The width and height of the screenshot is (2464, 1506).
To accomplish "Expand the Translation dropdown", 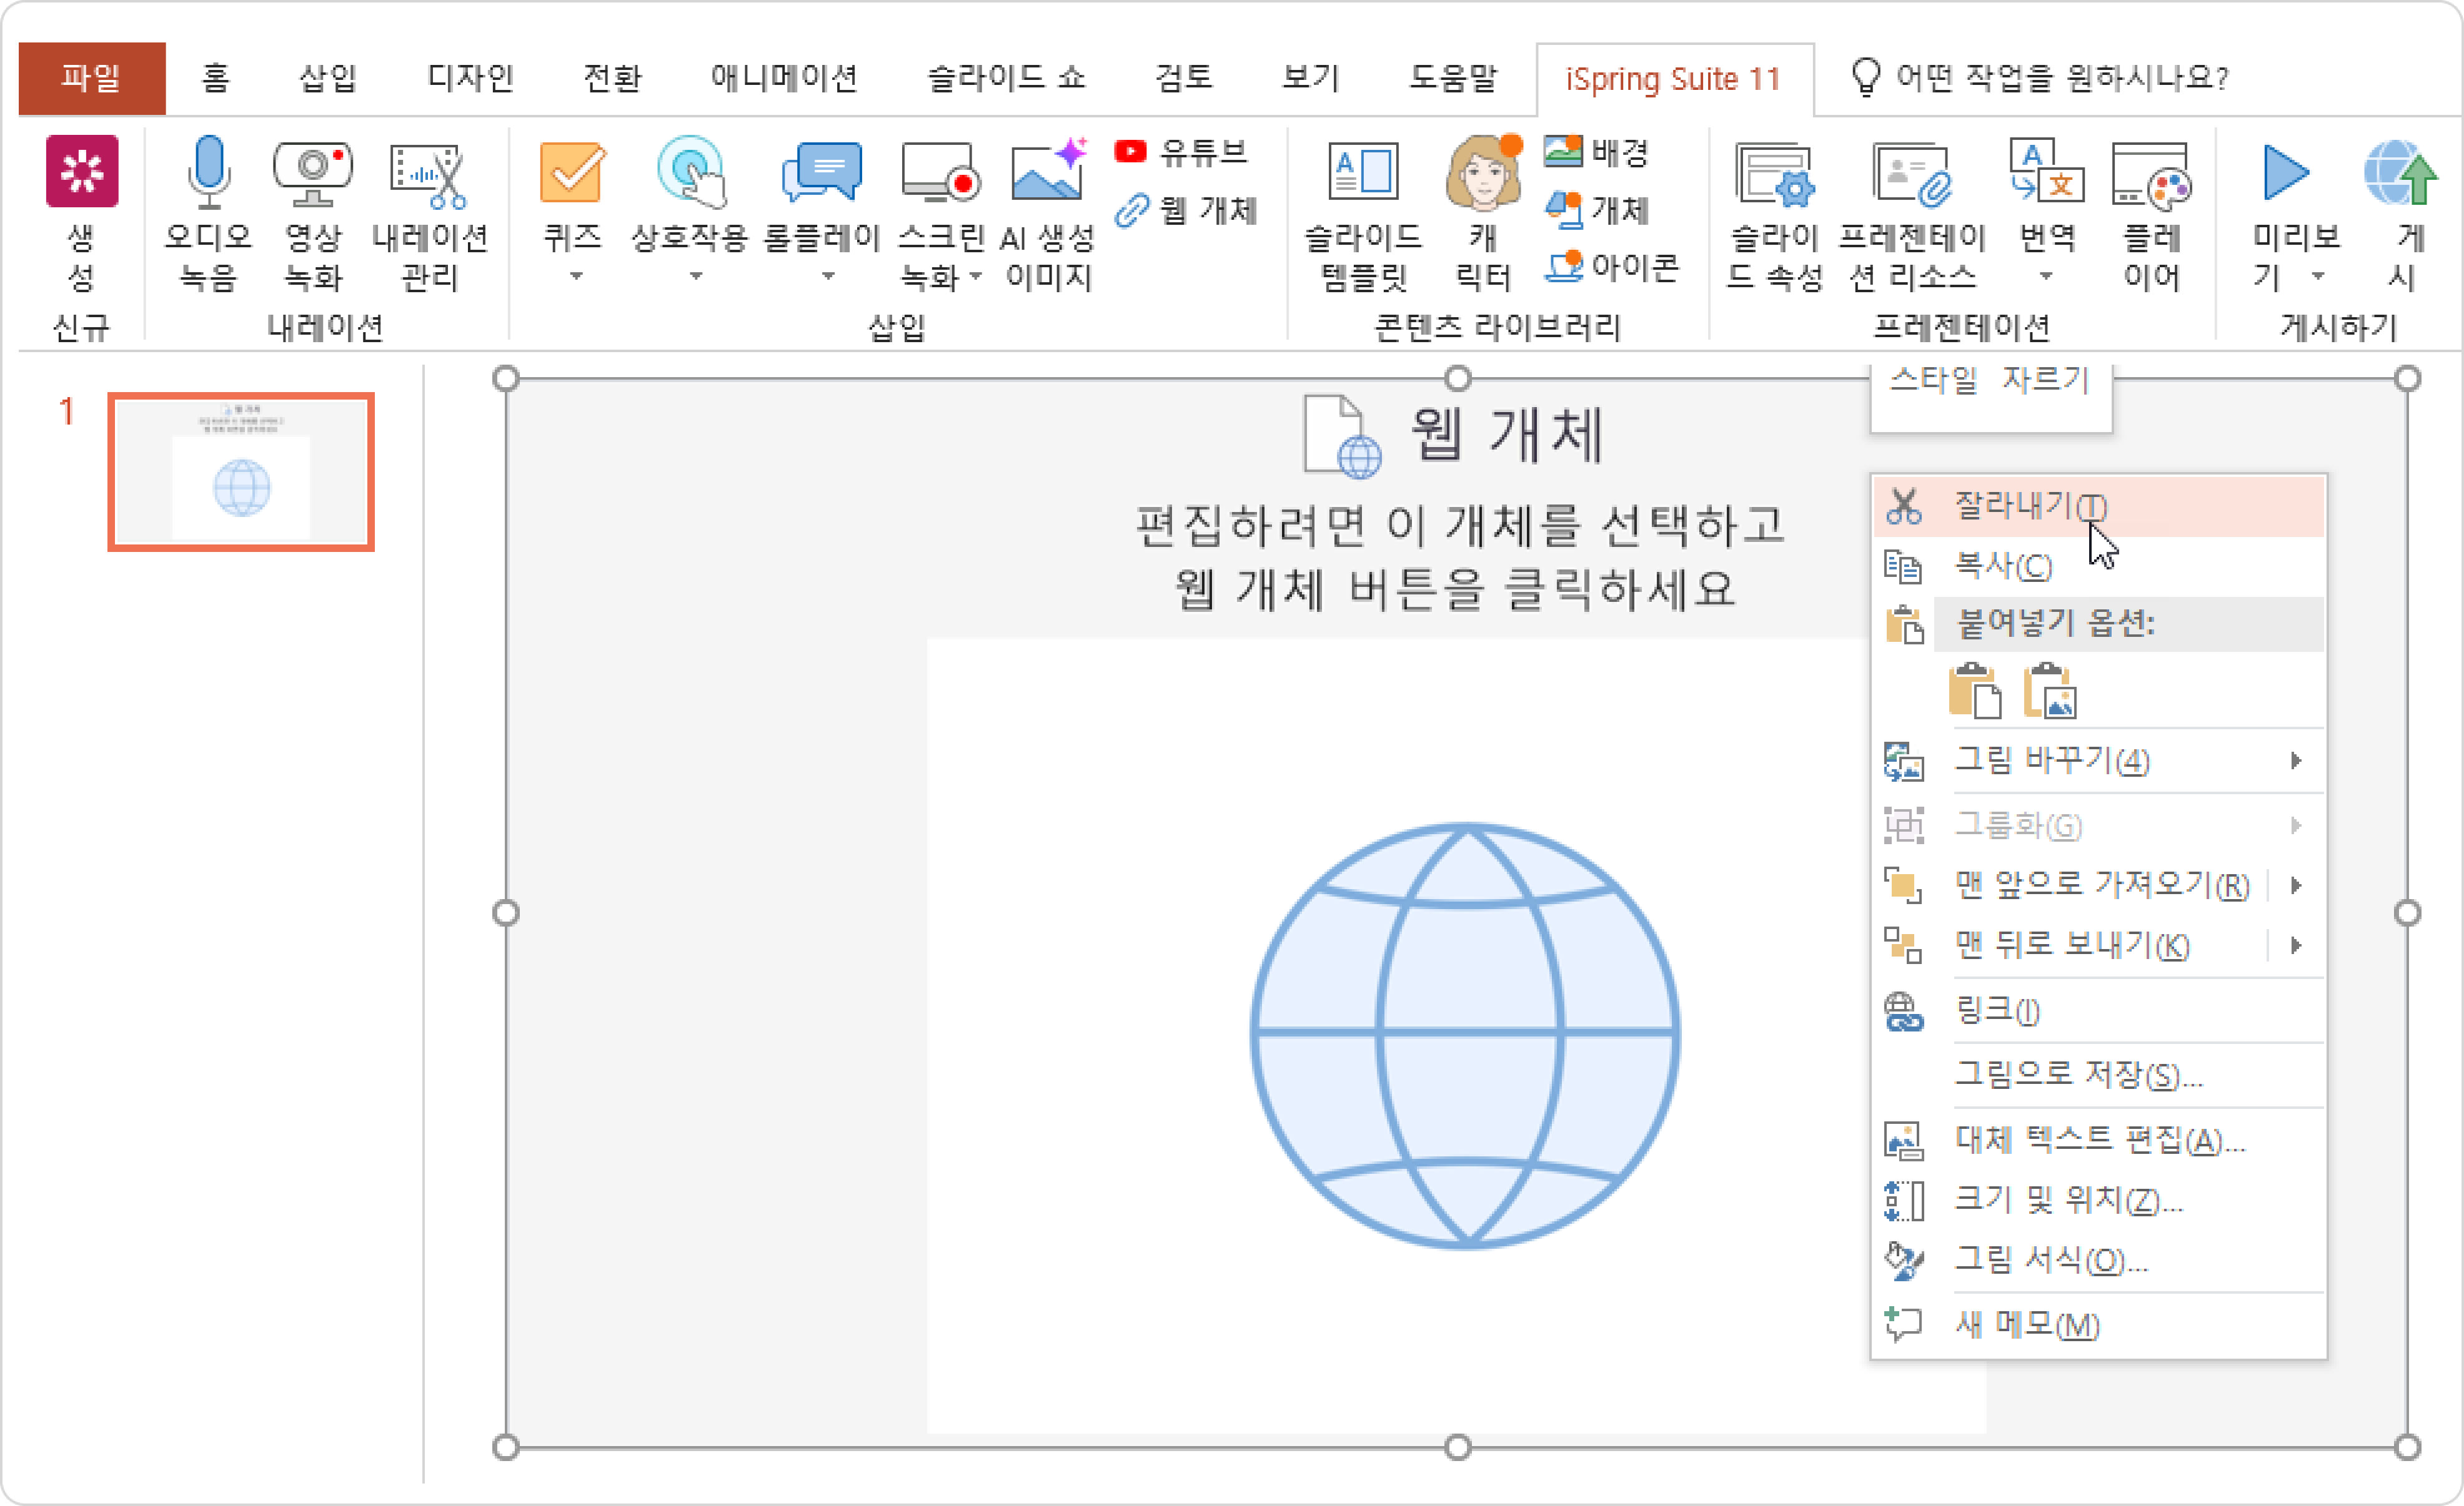I will [x=2046, y=276].
